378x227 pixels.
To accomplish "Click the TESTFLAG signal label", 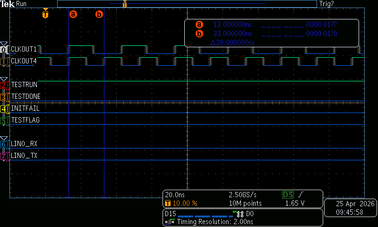I will coord(26,120).
